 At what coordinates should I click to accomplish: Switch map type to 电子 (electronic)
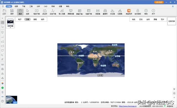pyautogui.click(x=20, y=19)
